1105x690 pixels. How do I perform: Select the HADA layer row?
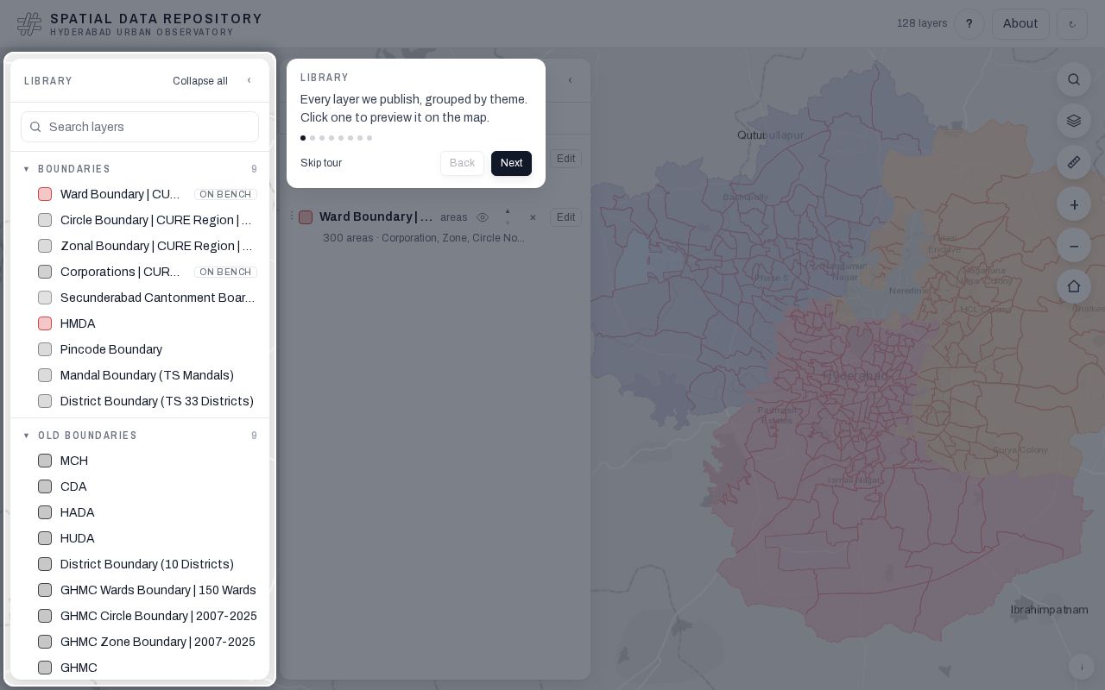[x=140, y=512]
